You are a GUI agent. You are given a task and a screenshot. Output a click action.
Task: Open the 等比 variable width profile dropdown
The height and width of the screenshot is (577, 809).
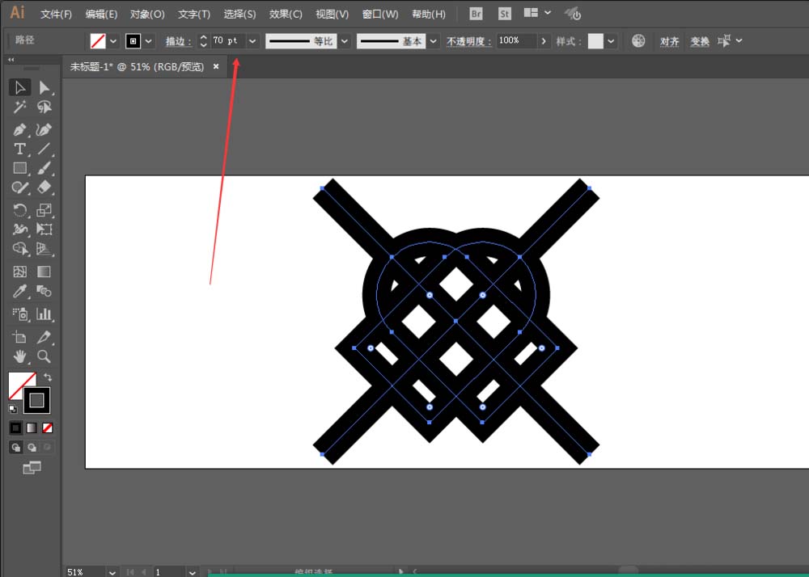(345, 41)
